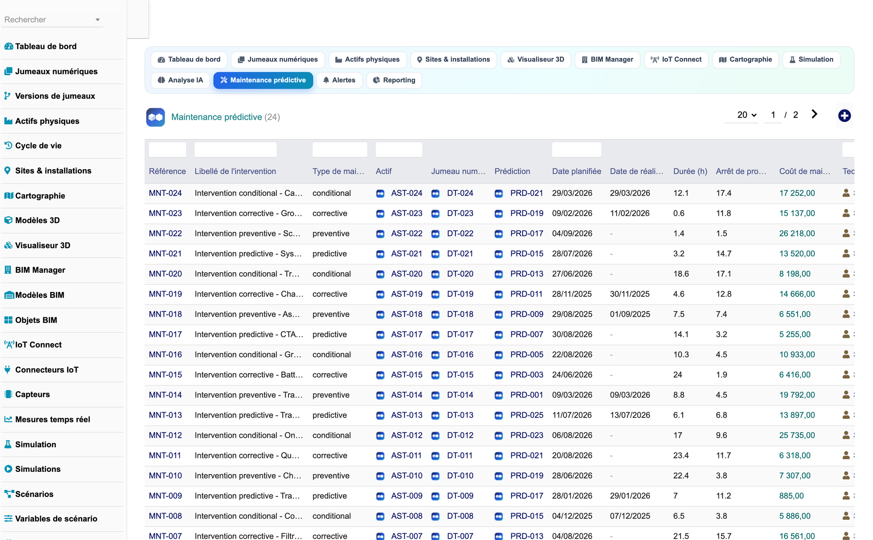Click the Type de maintenance filter field
The height and width of the screenshot is (540, 873).
point(340,150)
